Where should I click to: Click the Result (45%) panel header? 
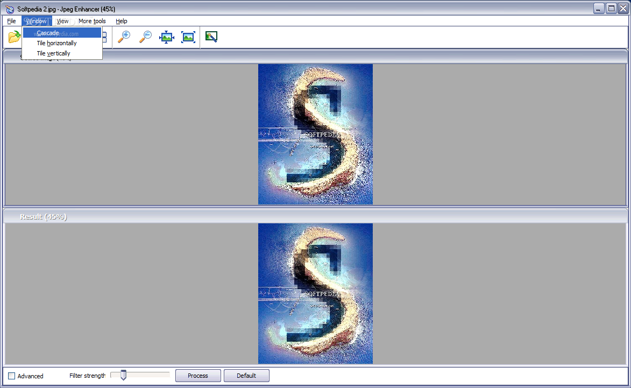click(x=315, y=216)
